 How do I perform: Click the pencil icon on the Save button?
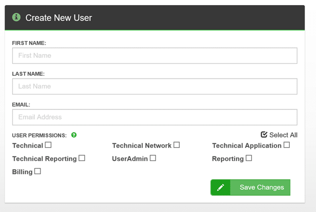pyautogui.click(x=220, y=187)
